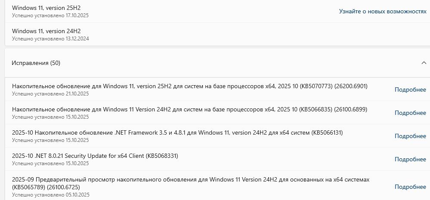Open Подробнее for update KB5066835

(x=410, y=113)
